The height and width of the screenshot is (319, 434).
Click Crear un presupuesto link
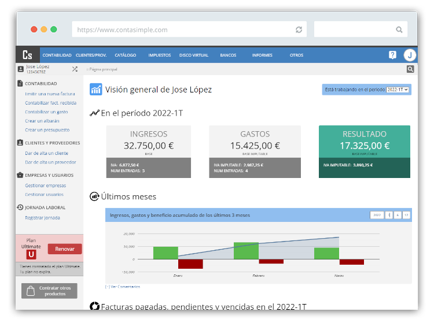[47, 130]
